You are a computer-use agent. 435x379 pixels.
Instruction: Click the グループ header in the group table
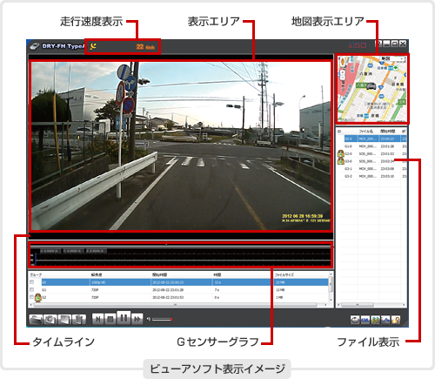click(36, 274)
